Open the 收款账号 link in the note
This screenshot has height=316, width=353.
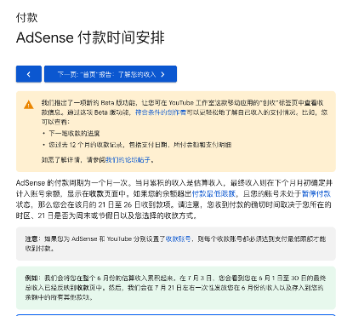point(178,238)
